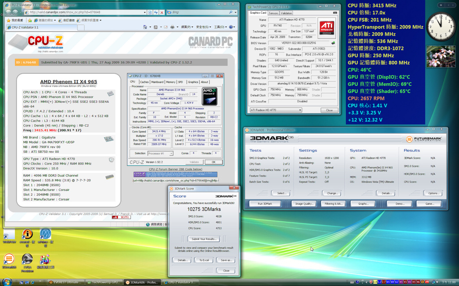This screenshot has width=459, height=286.
Task: Open the EVGA Precision desktop icon
Action: (27, 259)
